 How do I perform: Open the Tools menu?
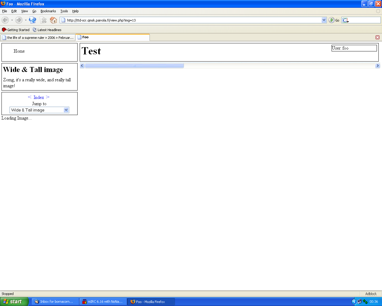pyautogui.click(x=64, y=11)
